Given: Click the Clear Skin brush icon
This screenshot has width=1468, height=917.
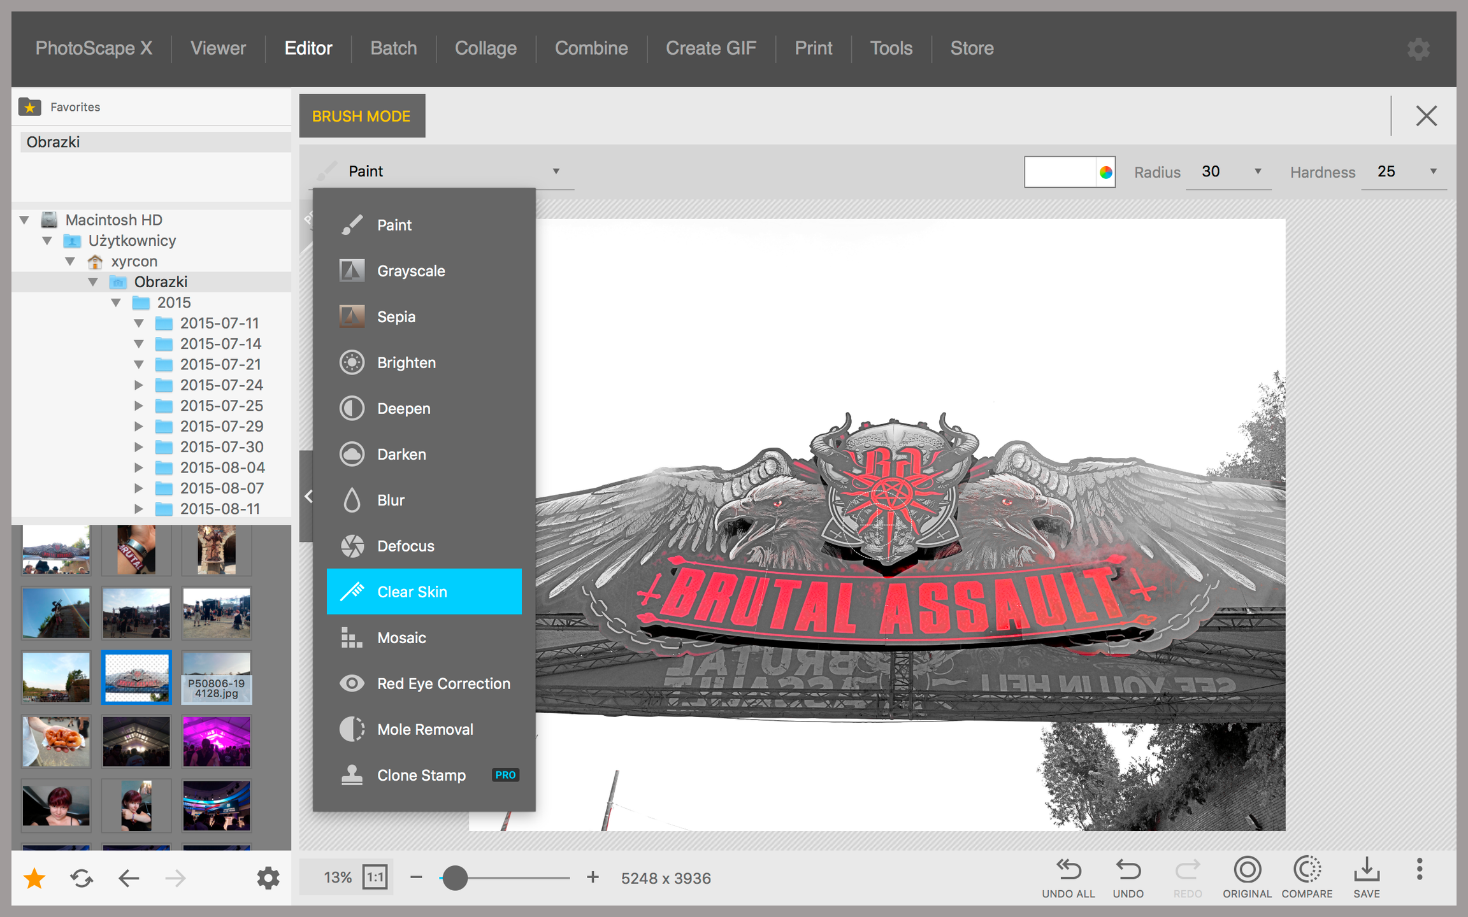Looking at the screenshot, I should tap(352, 592).
